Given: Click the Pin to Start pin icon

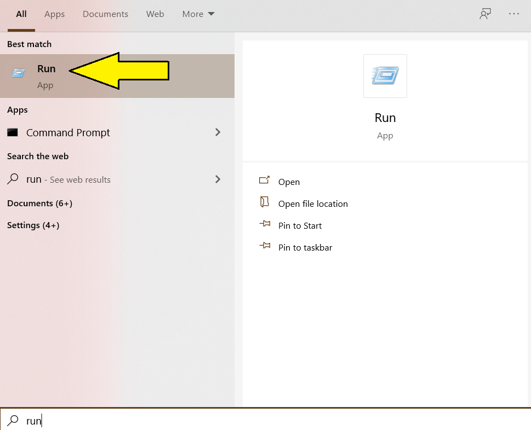Looking at the screenshot, I should coord(265,223).
